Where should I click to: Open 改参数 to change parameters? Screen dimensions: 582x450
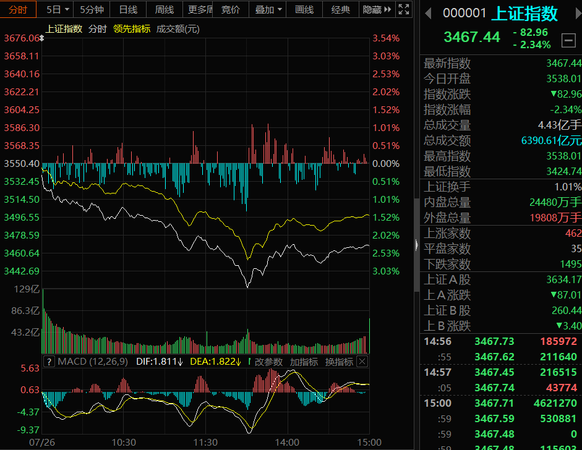pos(268,362)
